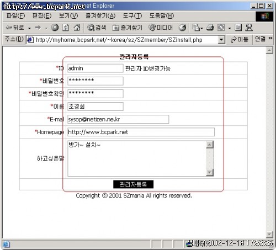Open the Edit icon dropdown arrow

point(230,28)
